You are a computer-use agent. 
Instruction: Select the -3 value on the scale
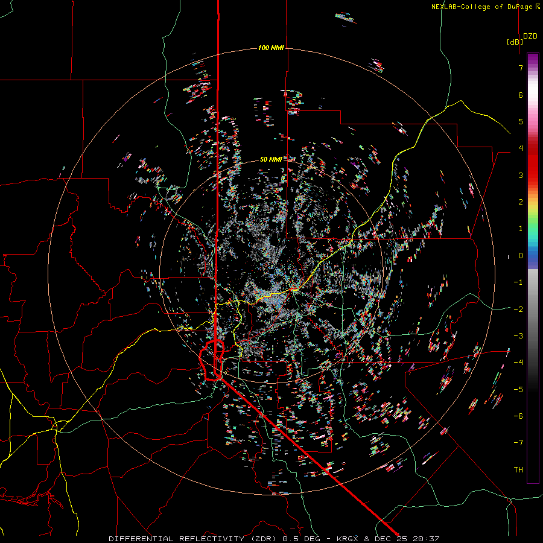click(518, 335)
